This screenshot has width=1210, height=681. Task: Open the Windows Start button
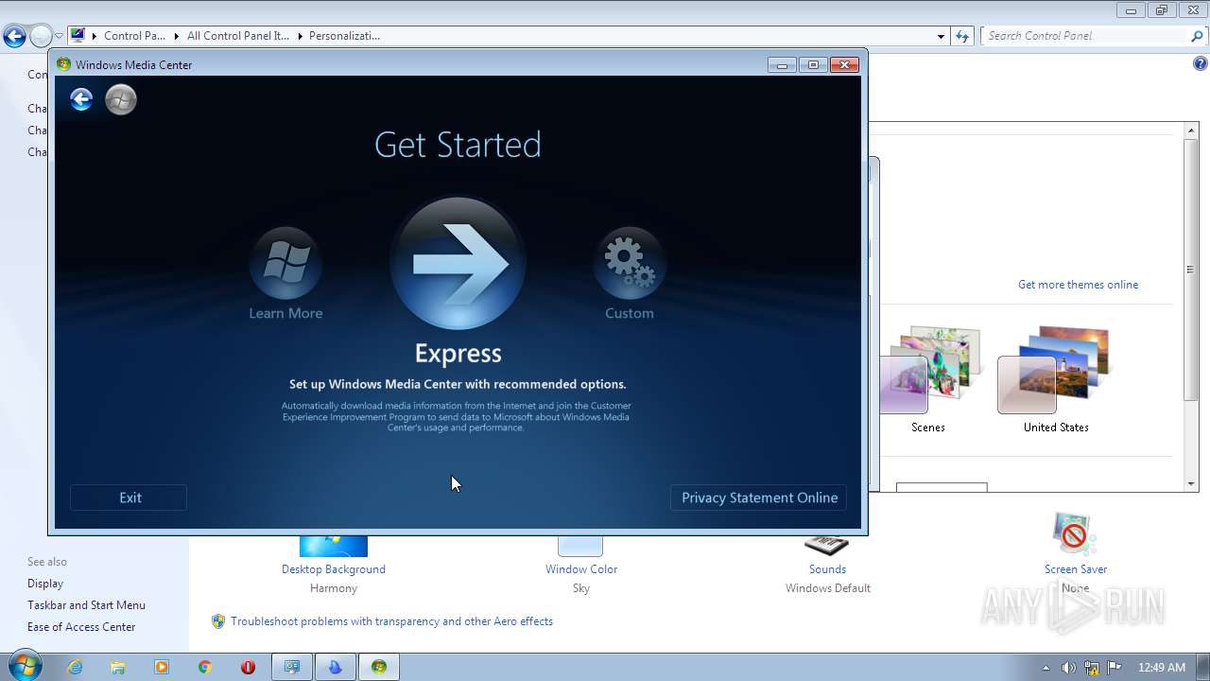click(24, 667)
